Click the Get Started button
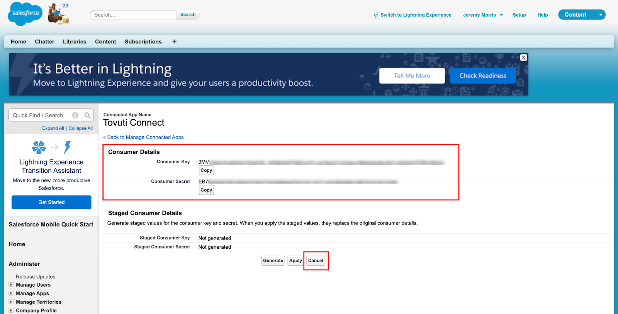This screenshot has width=618, height=314. coord(51,202)
